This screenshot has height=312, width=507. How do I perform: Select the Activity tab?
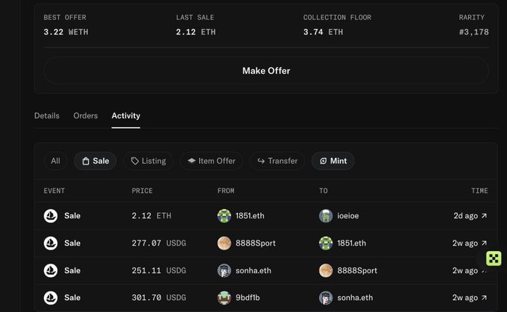click(x=126, y=115)
